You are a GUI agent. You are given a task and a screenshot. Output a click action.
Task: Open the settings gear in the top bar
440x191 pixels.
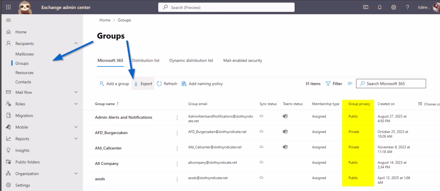(394, 8)
